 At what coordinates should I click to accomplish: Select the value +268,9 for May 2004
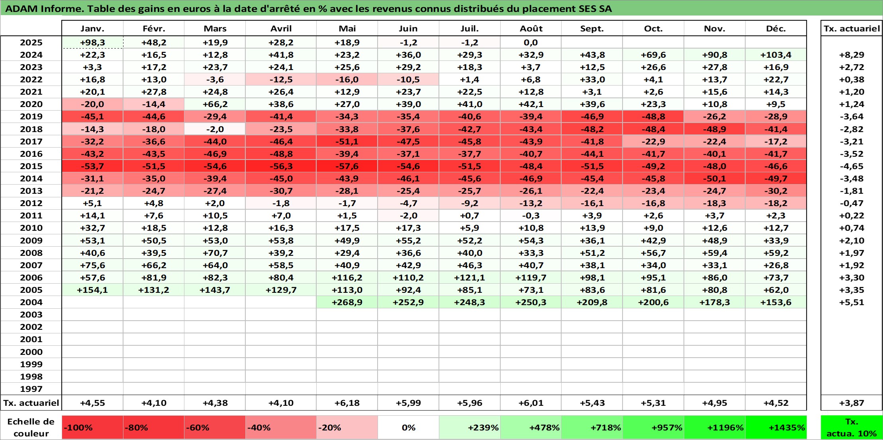347,302
